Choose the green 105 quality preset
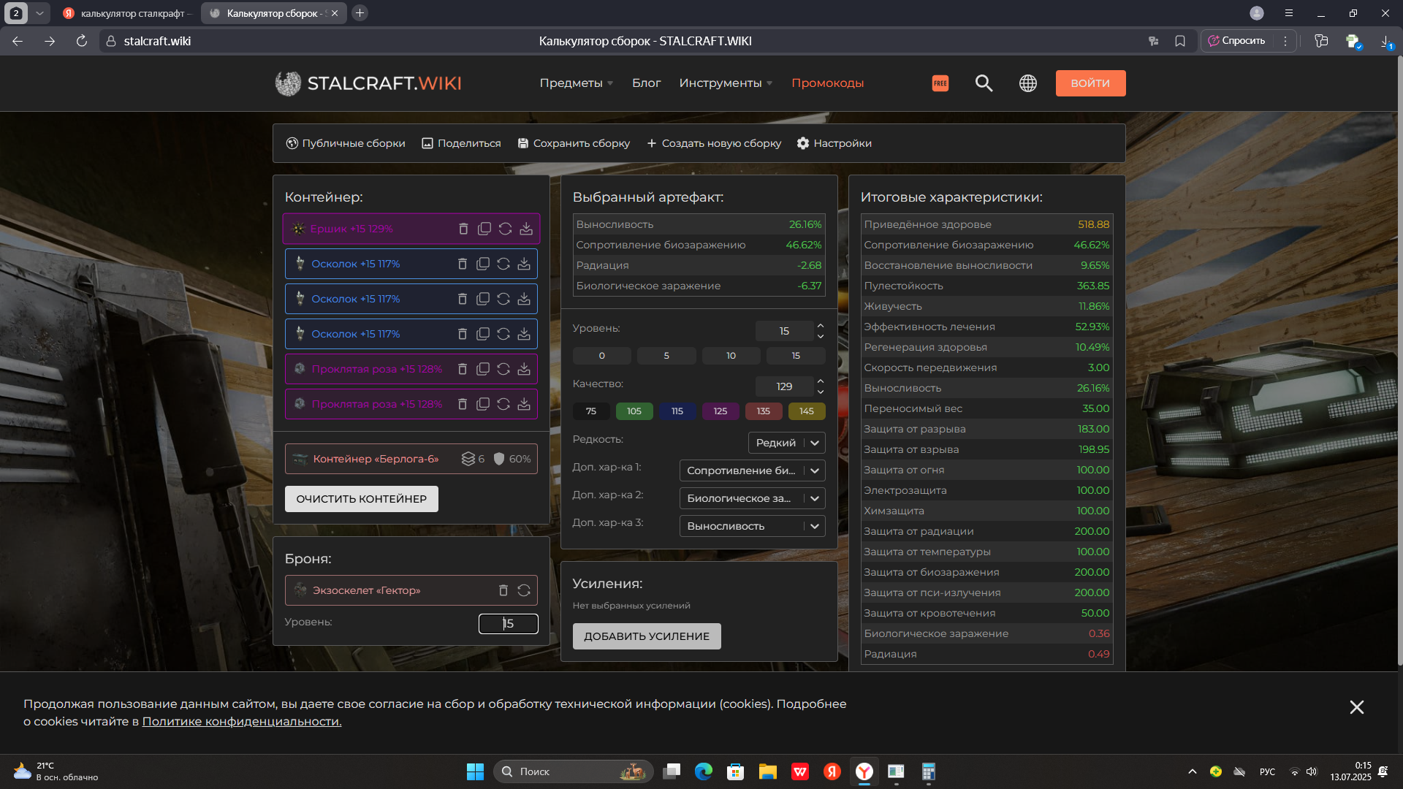 634,411
